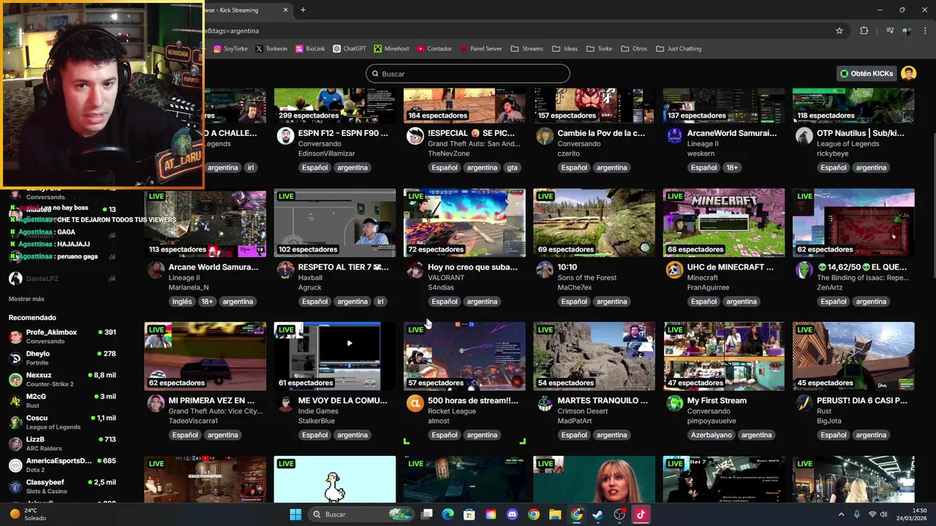Open Task View on the taskbar
The height and width of the screenshot is (526, 936).
pyautogui.click(x=427, y=514)
